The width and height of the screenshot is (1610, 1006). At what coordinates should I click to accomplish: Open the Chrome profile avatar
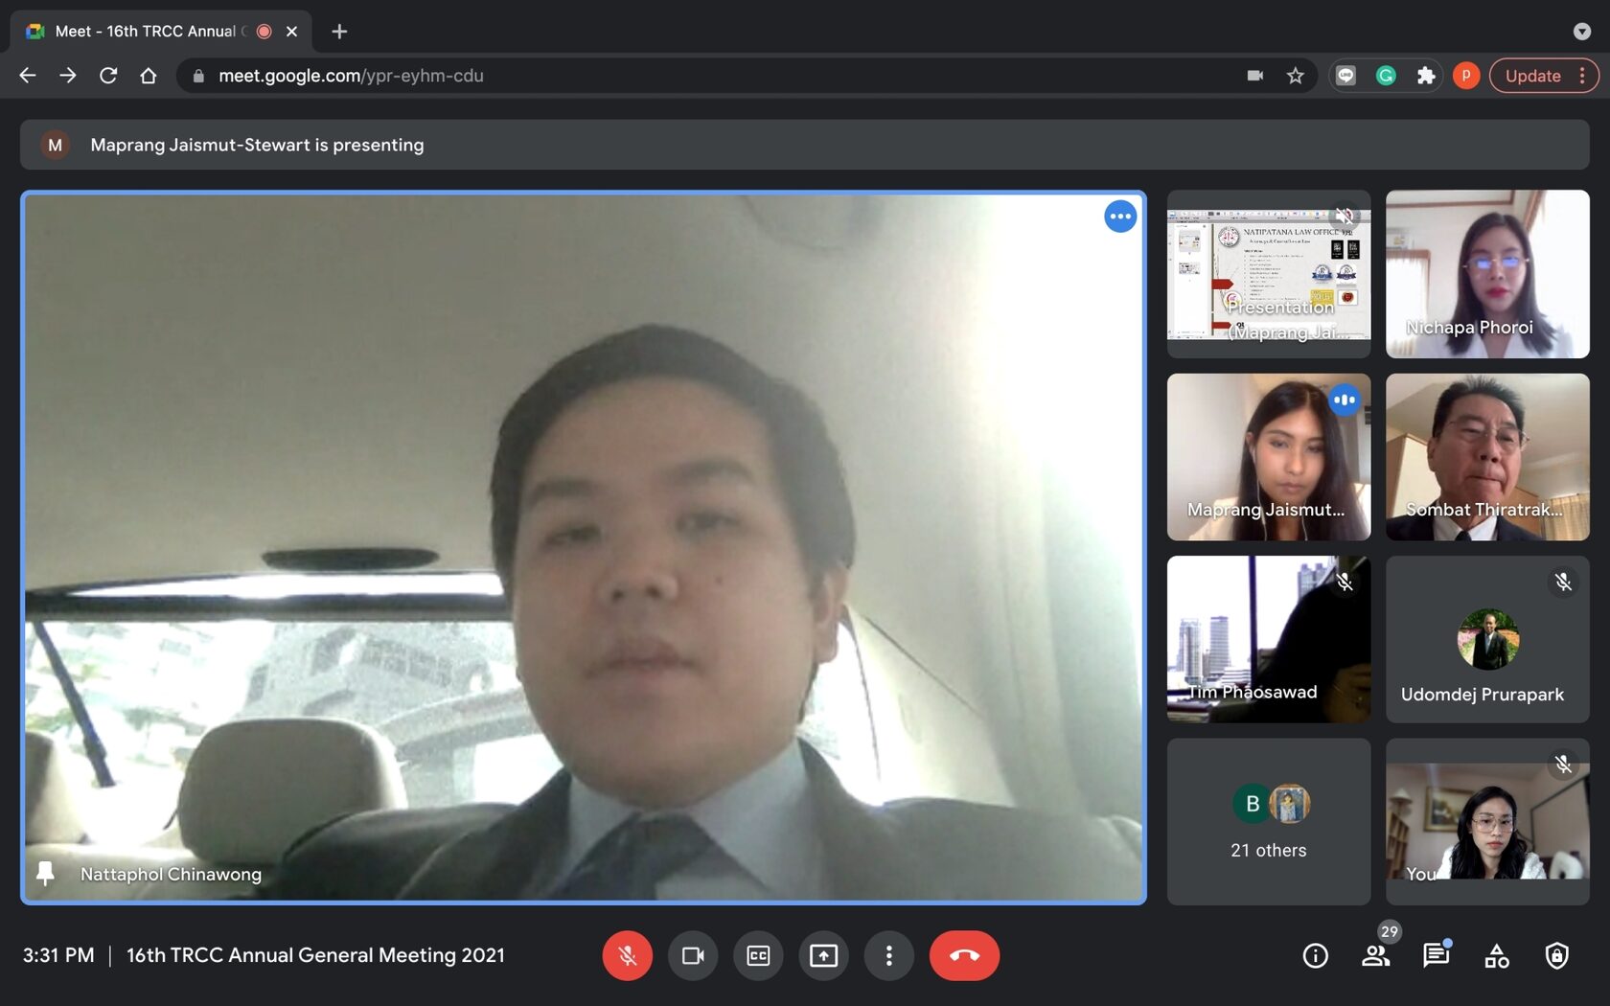coord(1466,76)
